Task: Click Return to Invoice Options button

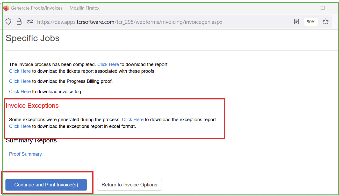Action: pos(129,185)
